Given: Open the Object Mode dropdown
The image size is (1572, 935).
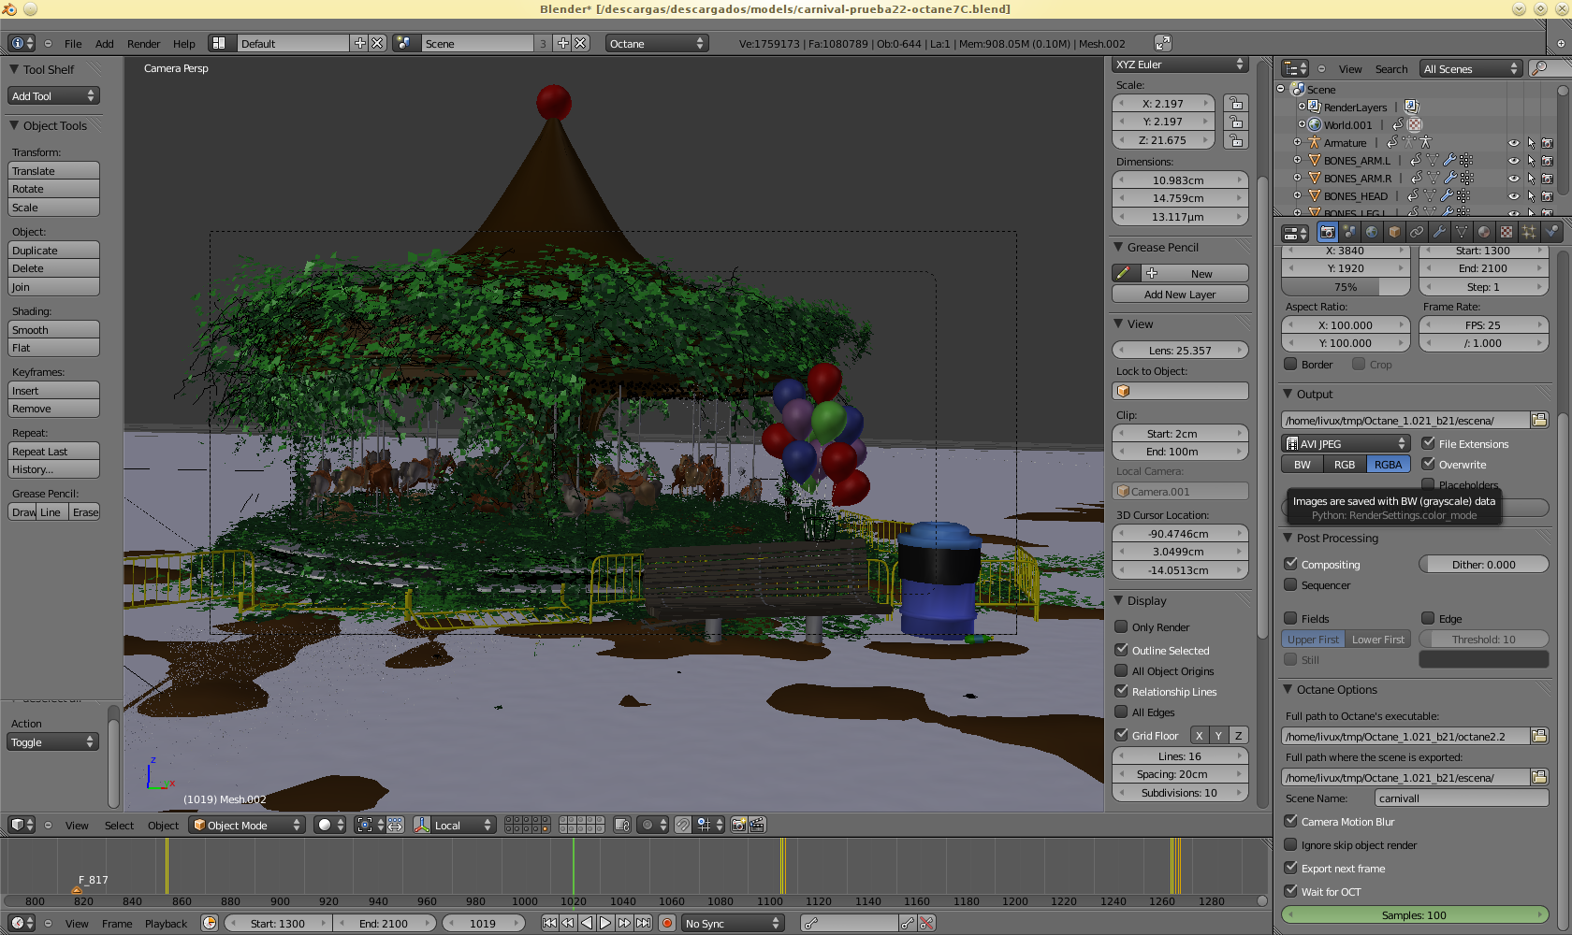Looking at the screenshot, I should click(248, 825).
